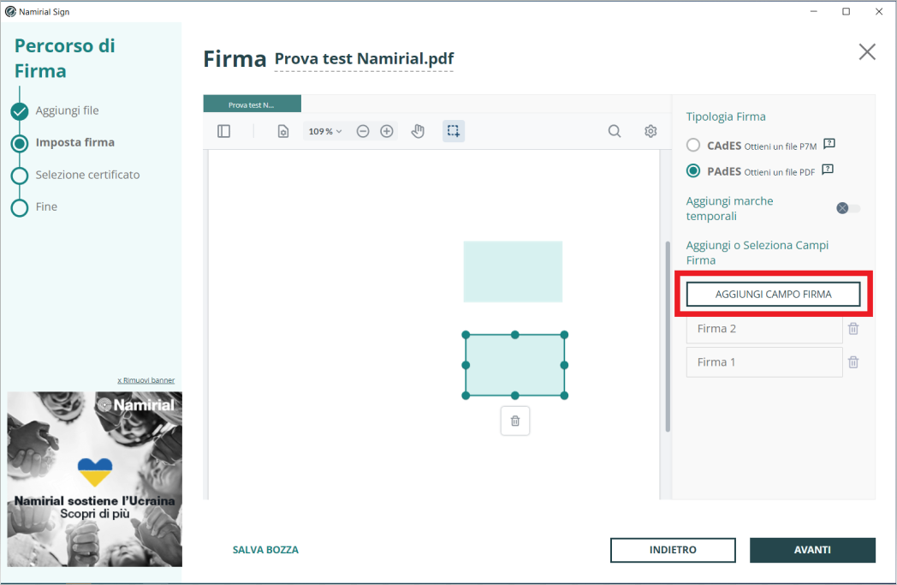Select the Imposta firma step

[x=75, y=142]
